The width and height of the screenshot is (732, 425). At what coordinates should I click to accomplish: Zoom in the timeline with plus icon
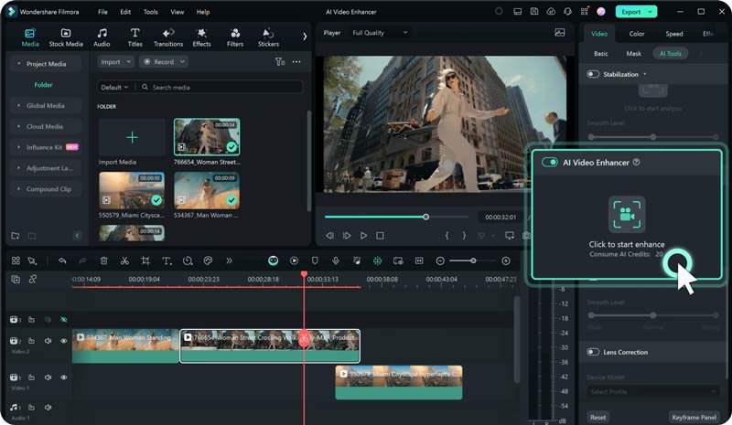pos(506,260)
